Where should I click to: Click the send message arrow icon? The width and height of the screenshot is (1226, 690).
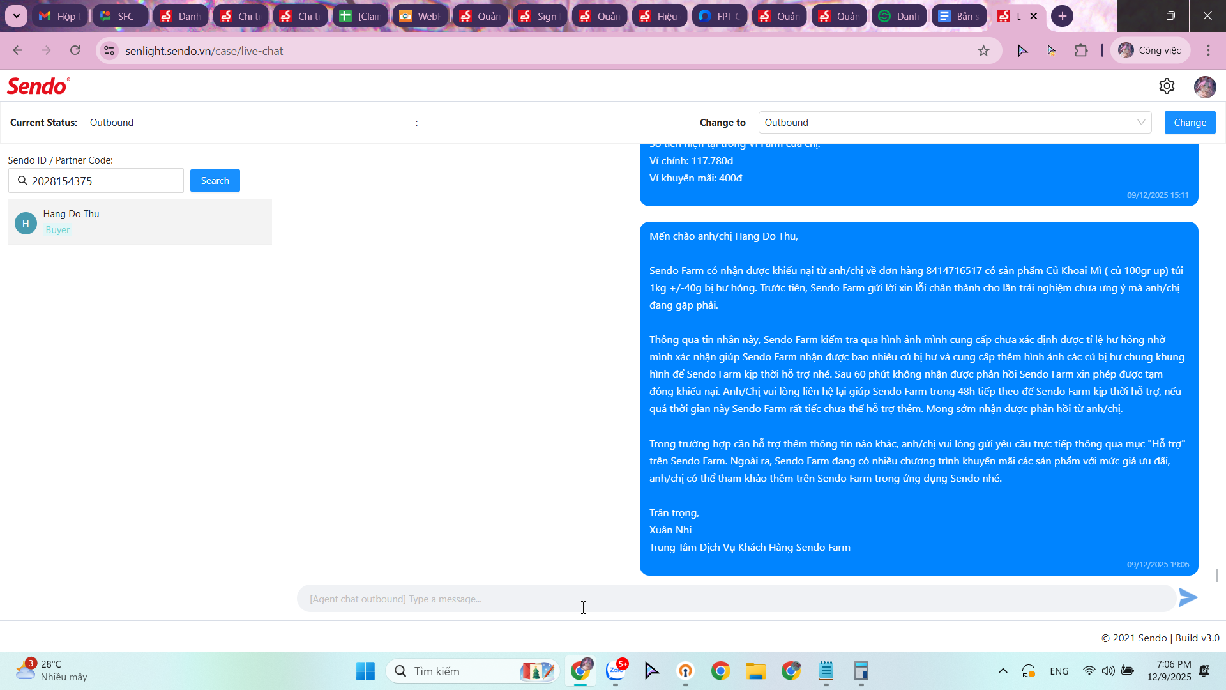[x=1188, y=598]
